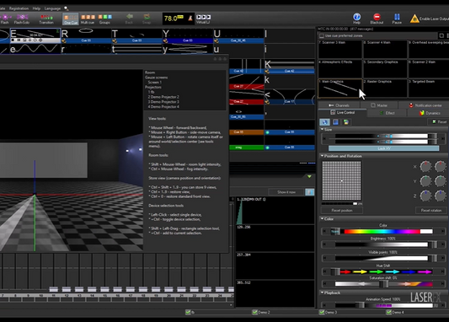Toggle Use cue preferred zones checkbox

pyautogui.click(x=322, y=35)
